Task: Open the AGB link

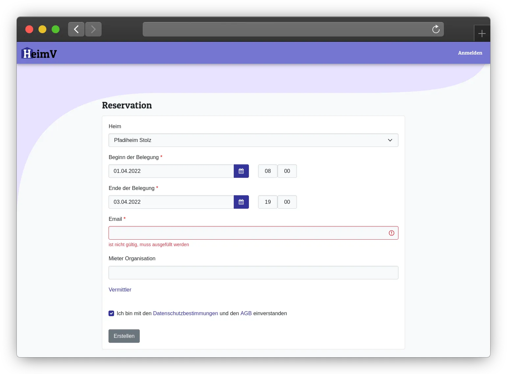Action: 246,314
